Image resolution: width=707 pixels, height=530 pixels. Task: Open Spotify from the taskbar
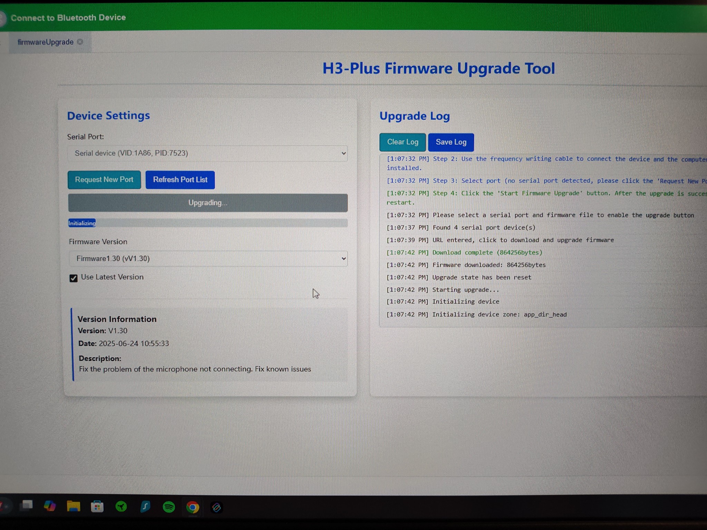click(x=168, y=507)
